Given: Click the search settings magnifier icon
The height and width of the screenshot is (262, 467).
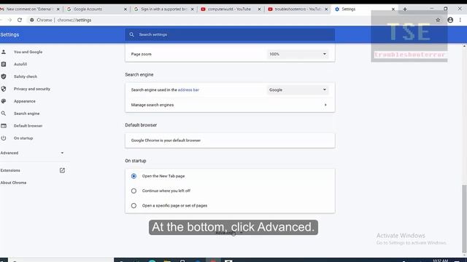Looking at the screenshot, I should (131, 34).
